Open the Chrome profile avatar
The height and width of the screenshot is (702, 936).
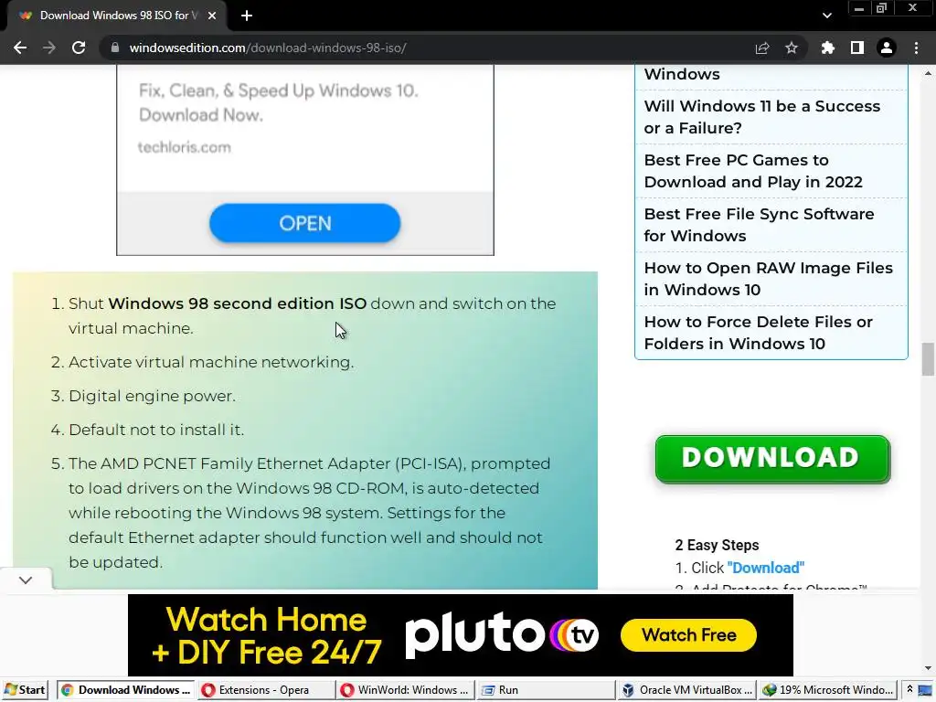click(x=887, y=48)
